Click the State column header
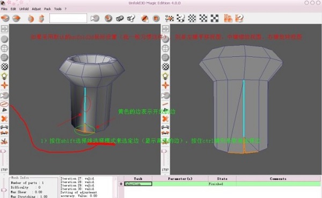 coord(222,179)
